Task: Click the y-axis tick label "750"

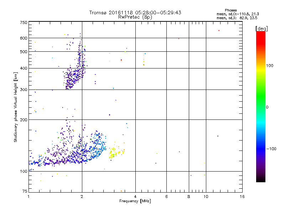Action: [24, 22]
